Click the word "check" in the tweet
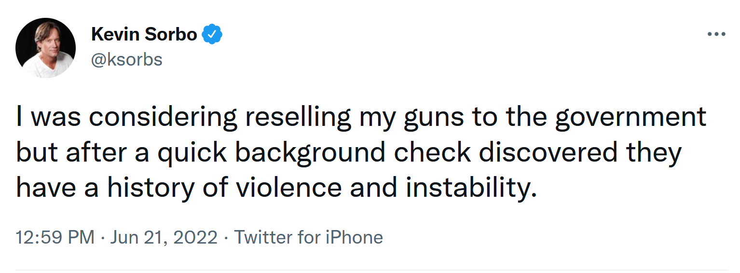740x273 pixels. (433, 153)
